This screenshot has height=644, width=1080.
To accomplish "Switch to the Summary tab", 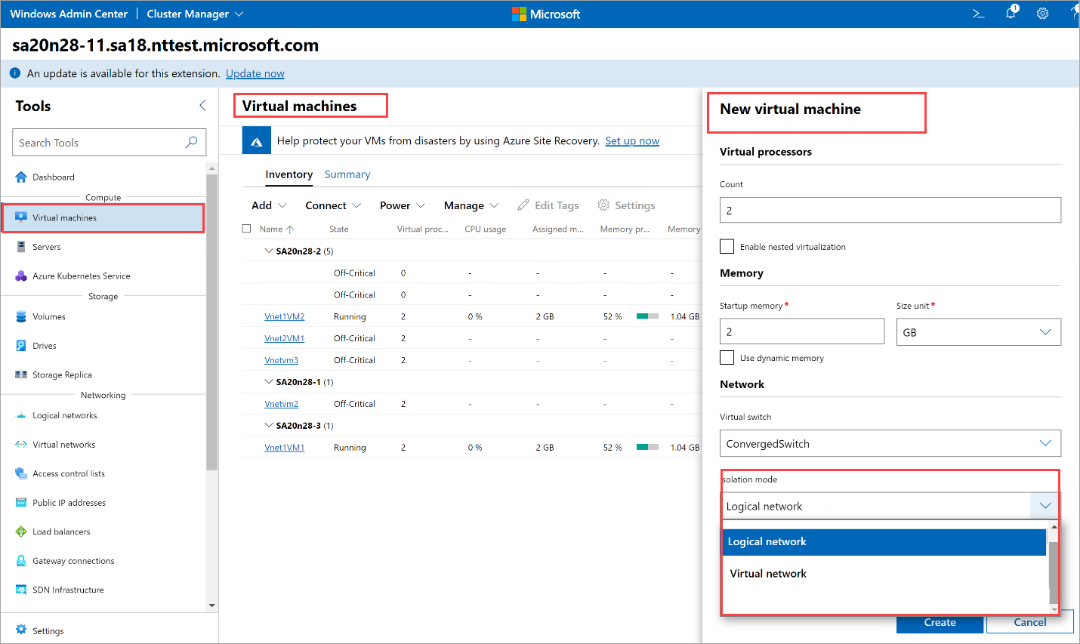I will (347, 174).
